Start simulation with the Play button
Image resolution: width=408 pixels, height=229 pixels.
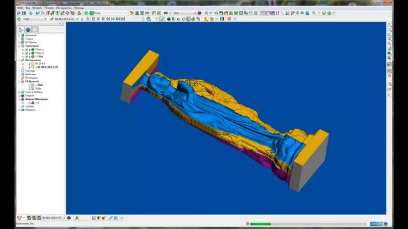(88, 19)
